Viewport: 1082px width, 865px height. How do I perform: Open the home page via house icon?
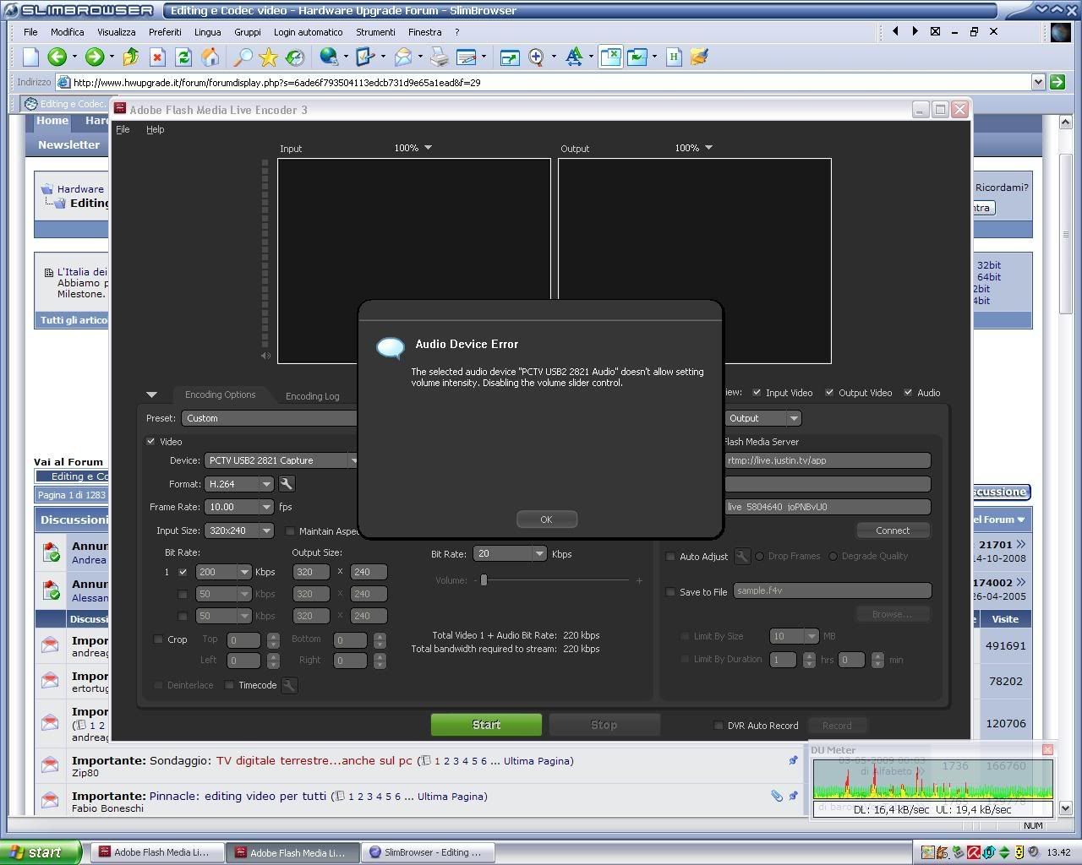(210, 57)
